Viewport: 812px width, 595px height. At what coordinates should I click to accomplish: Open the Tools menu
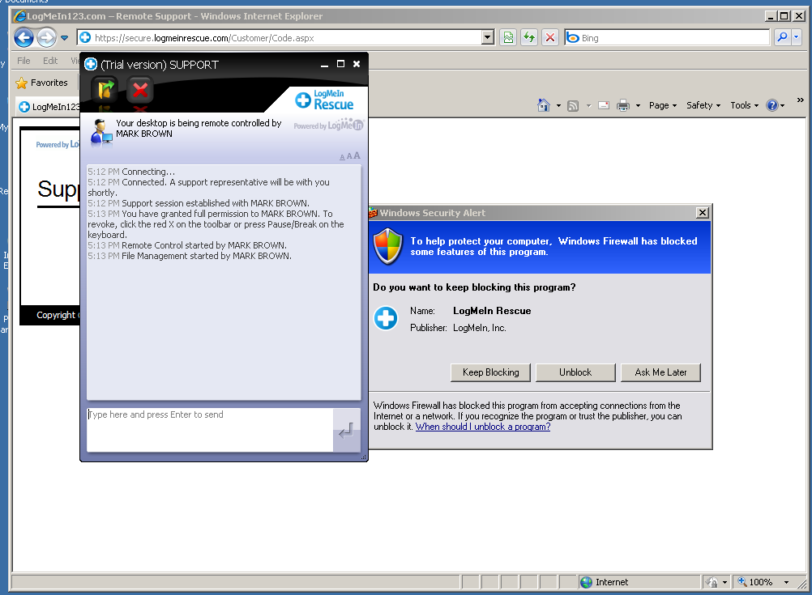(744, 105)
